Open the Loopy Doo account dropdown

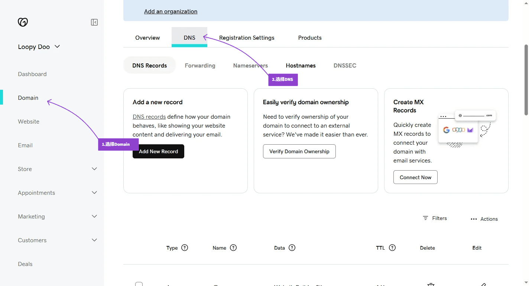coord(39,47)
